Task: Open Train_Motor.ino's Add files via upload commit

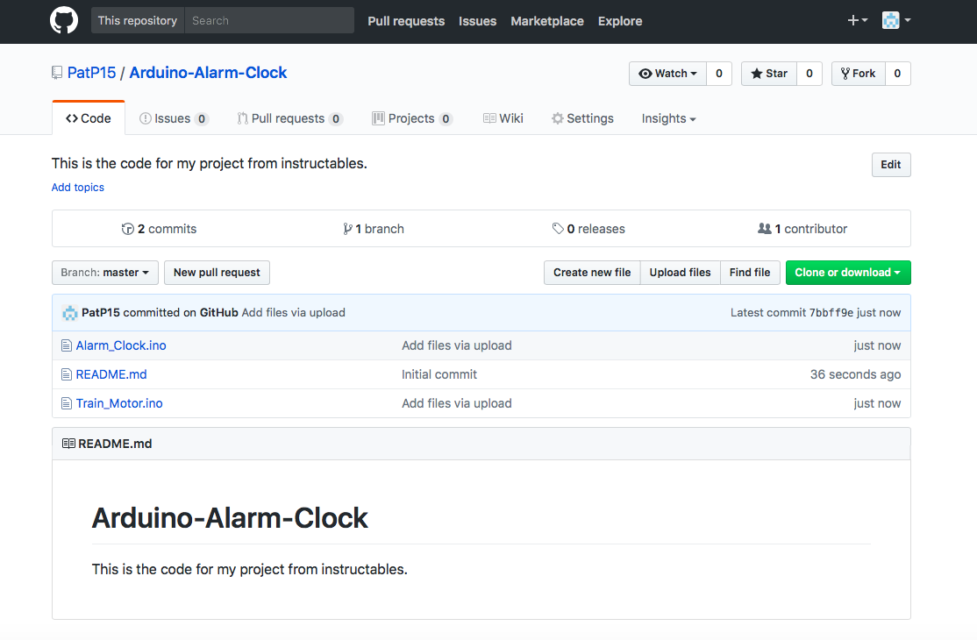Action: coord(457,403)
